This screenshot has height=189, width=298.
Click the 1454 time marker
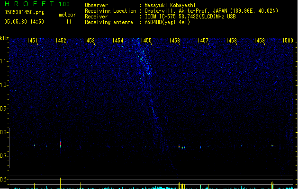tap(117, 41)
